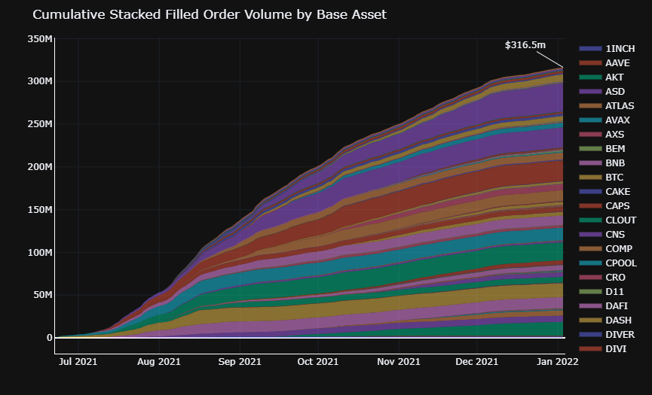Image resolution: width=652 pixels, height=395 pixels.
Task: Click the 250M y-axis label
Action: click(x=40, y=124)
